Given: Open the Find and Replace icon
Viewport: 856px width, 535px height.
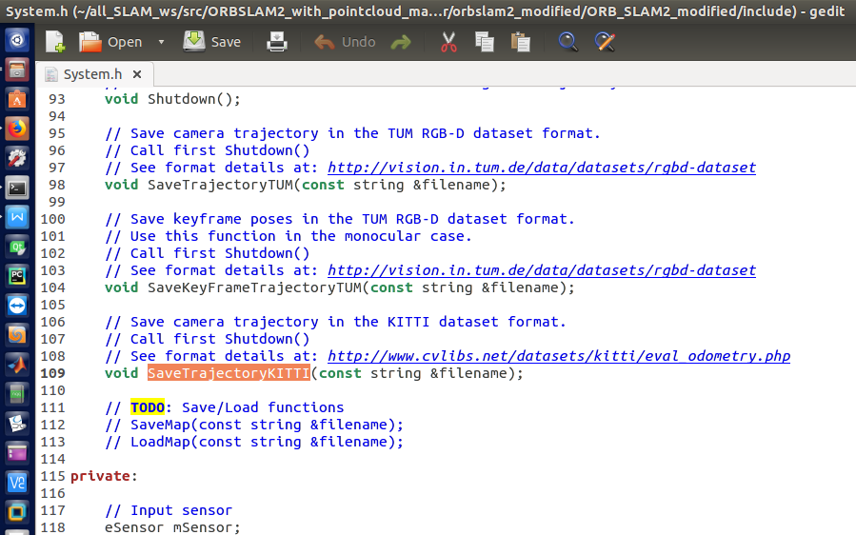Looking at the screenshot, I should tap(605, 42).
